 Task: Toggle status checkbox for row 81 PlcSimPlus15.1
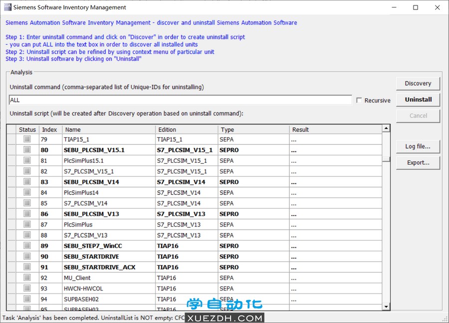point(27,160)
